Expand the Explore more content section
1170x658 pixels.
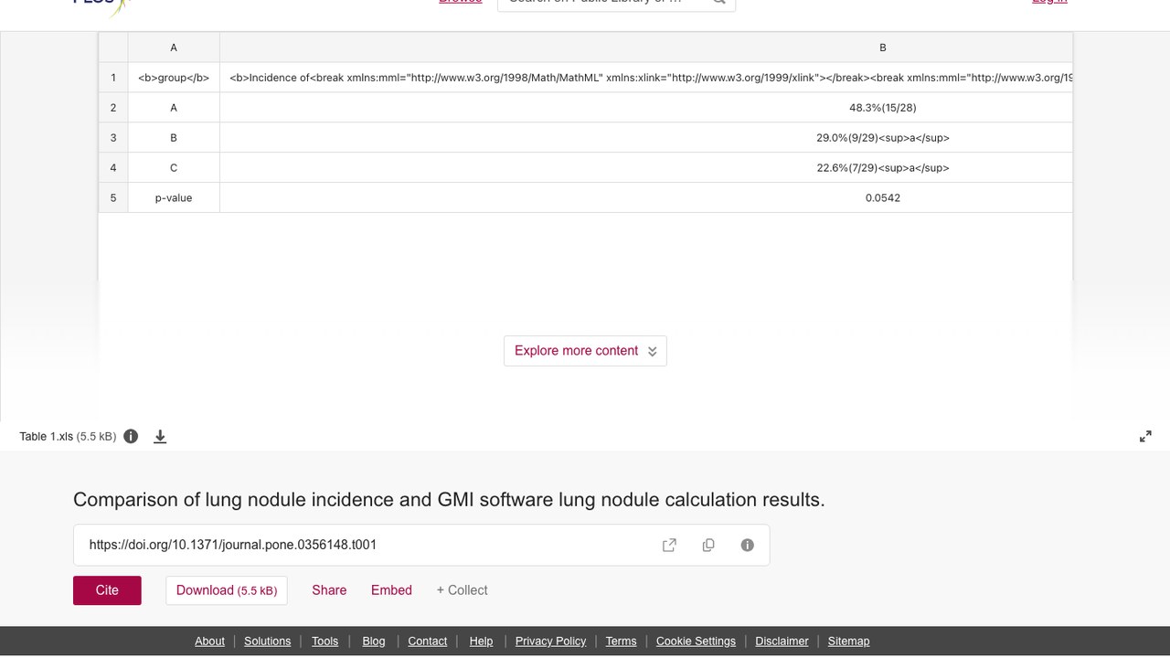coord(585,351)
